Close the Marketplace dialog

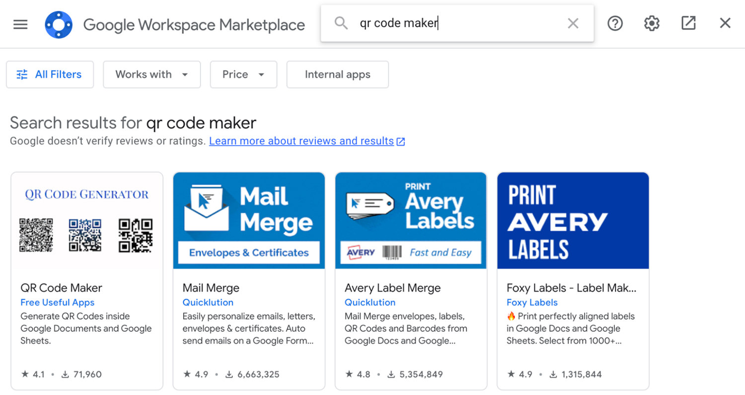tap(725, 23)
